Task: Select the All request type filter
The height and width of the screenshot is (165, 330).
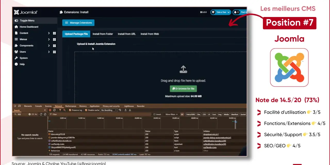Action: pyautogui.click(x=182, y=114)
